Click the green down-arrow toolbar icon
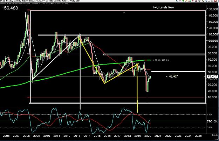This screenshot has height=141, width=219. (183, 1)
